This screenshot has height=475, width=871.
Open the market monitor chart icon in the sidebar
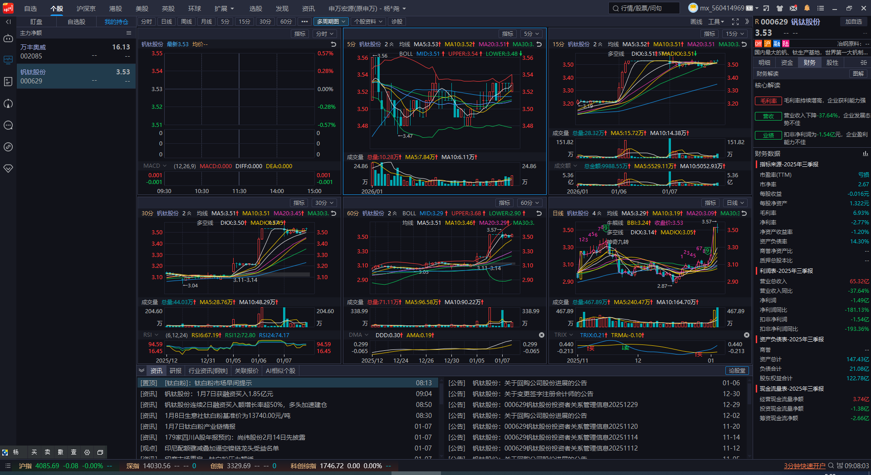(x=8, y=60)
